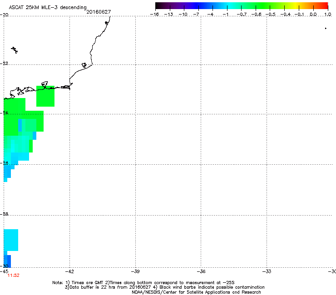Screen dimensions: 336x295
Task: Click the longitude axis label '-42'
Action: (x=69, y=271)
